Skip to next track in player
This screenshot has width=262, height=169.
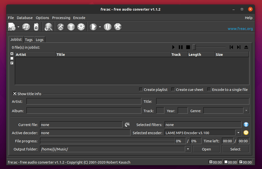point(238,47)
